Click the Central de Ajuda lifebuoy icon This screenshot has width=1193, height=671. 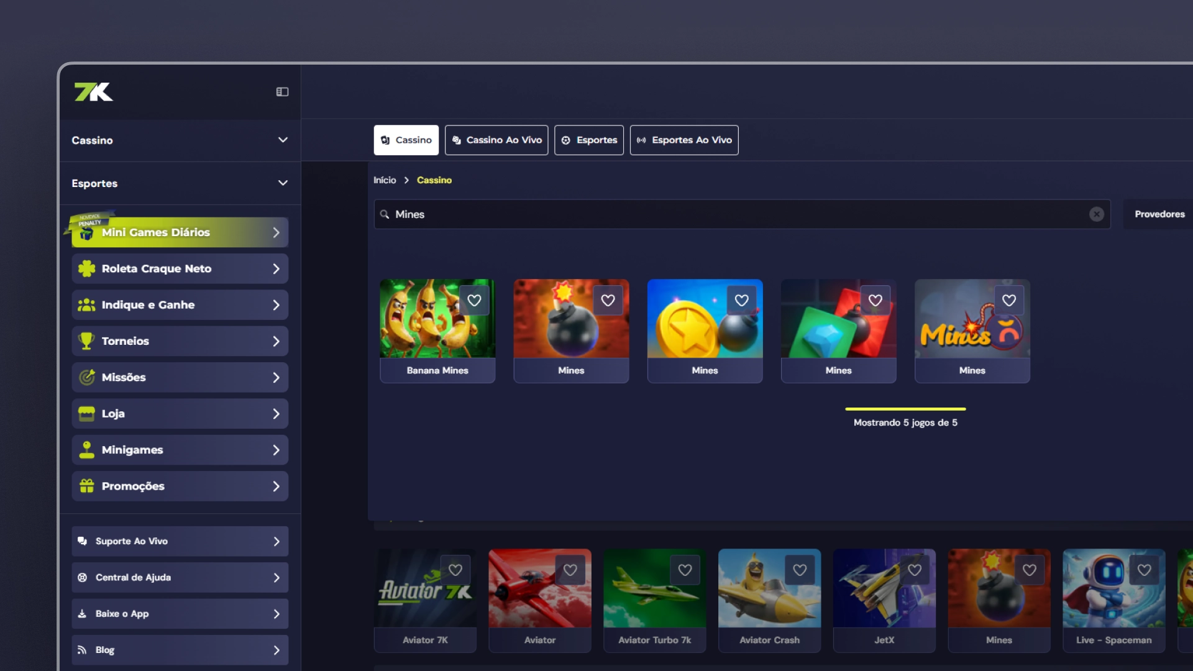tap(82, 578)
